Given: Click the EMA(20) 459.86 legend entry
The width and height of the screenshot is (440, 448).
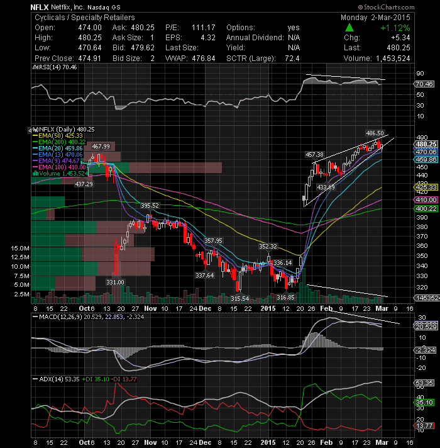Looking at the screenshot, I should pos(58,148).
